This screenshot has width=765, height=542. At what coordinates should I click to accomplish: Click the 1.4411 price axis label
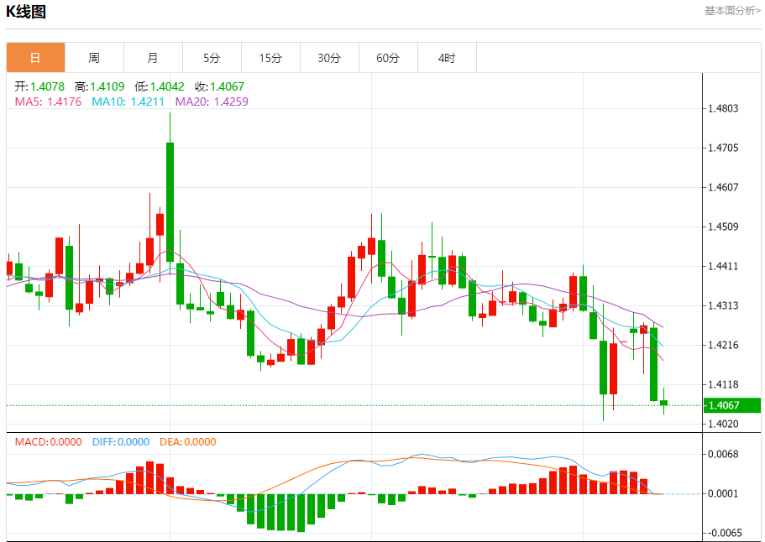(x=724, y=266)
